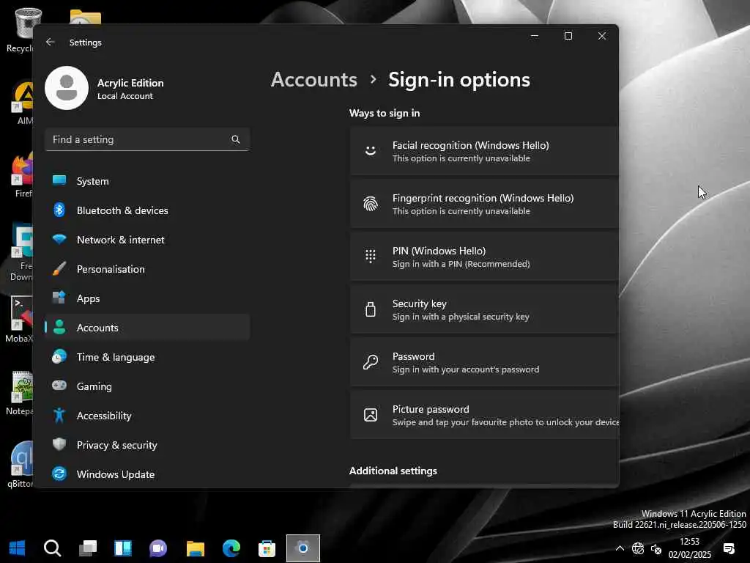Click the USB security key icon
750x563 pixels.
tap(370, 309)
